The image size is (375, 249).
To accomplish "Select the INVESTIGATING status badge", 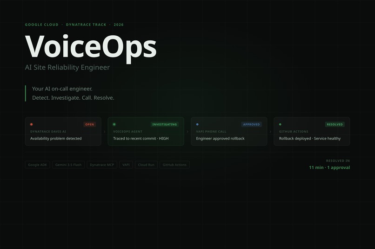I will tap(165, 124).
